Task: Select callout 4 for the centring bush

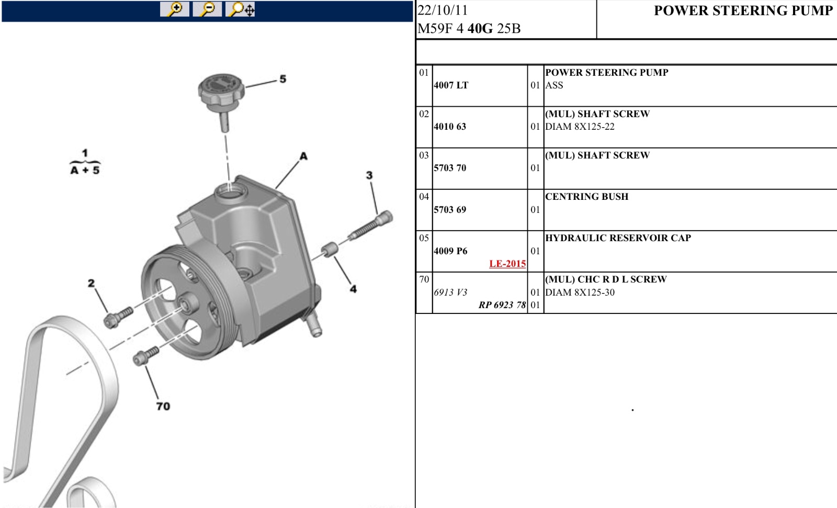Action: pos(354,289)
